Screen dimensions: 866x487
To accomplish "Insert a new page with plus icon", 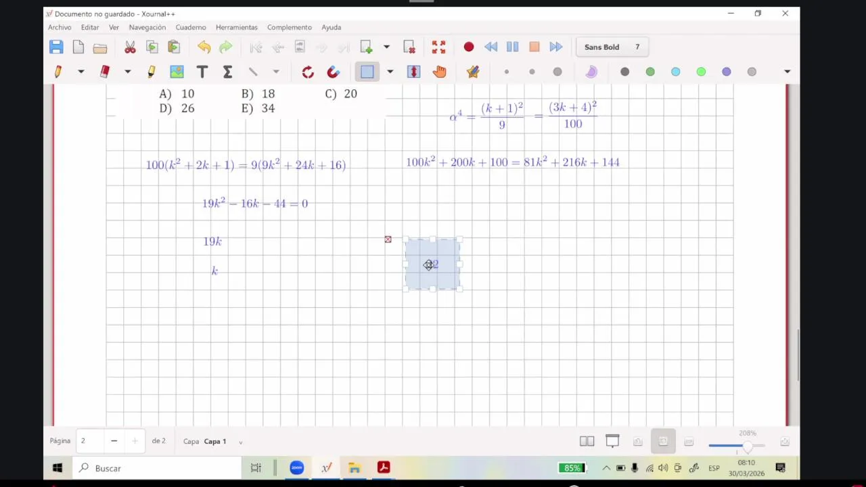I will 366,47.
